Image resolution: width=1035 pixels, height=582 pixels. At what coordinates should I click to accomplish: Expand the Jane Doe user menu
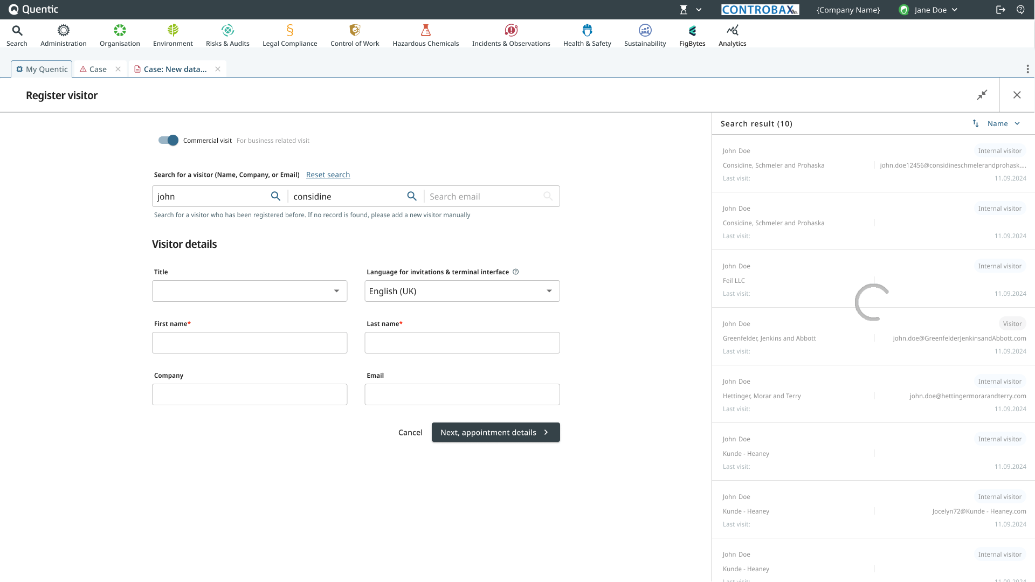click(x=930, y=10)
